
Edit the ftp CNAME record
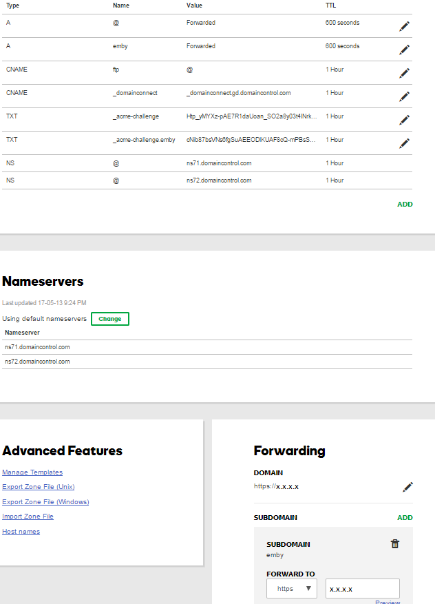[404, 73]
